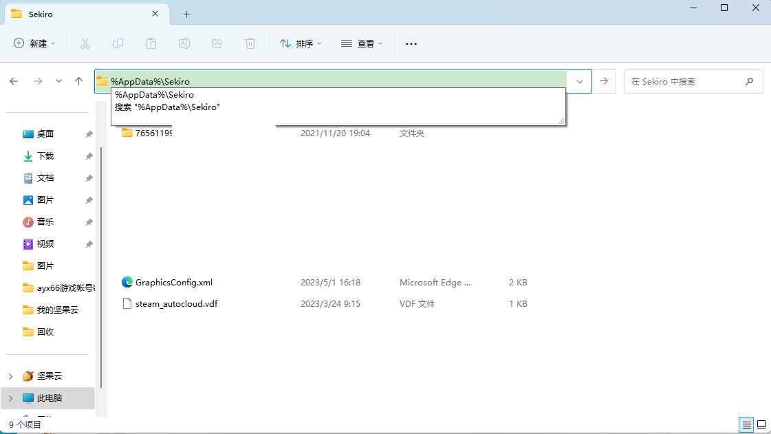Open the 排序 sort dropdown
Image resolution: width=771 pixels, height=434 pixels.
coord(301,43)
